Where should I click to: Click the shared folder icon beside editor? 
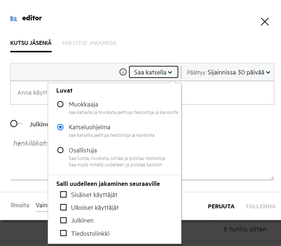[14, 18]
